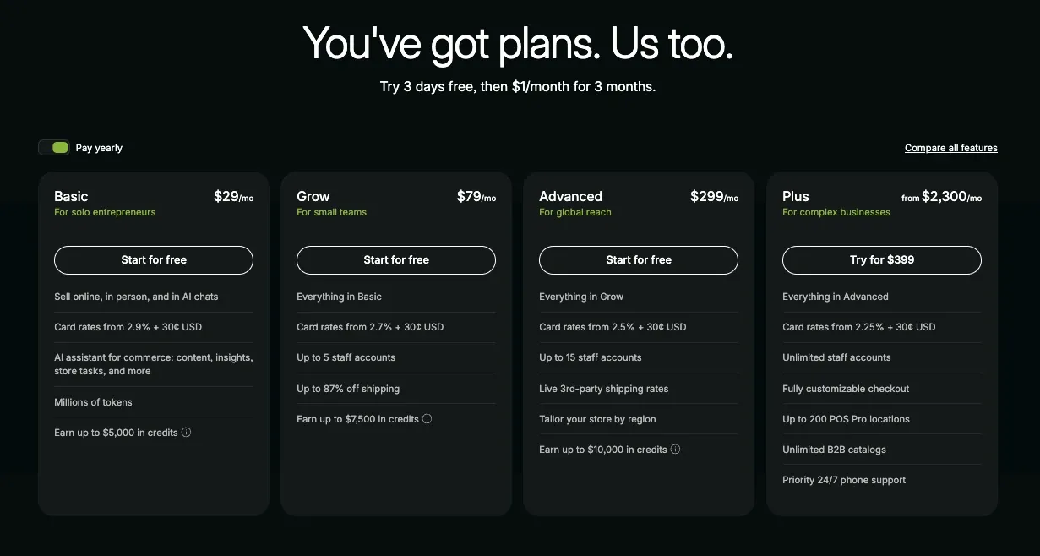The image size is (1040, 556).
Task: Start for free on Advanced plan
Action: pyautogui.click(x=639, y=260)
